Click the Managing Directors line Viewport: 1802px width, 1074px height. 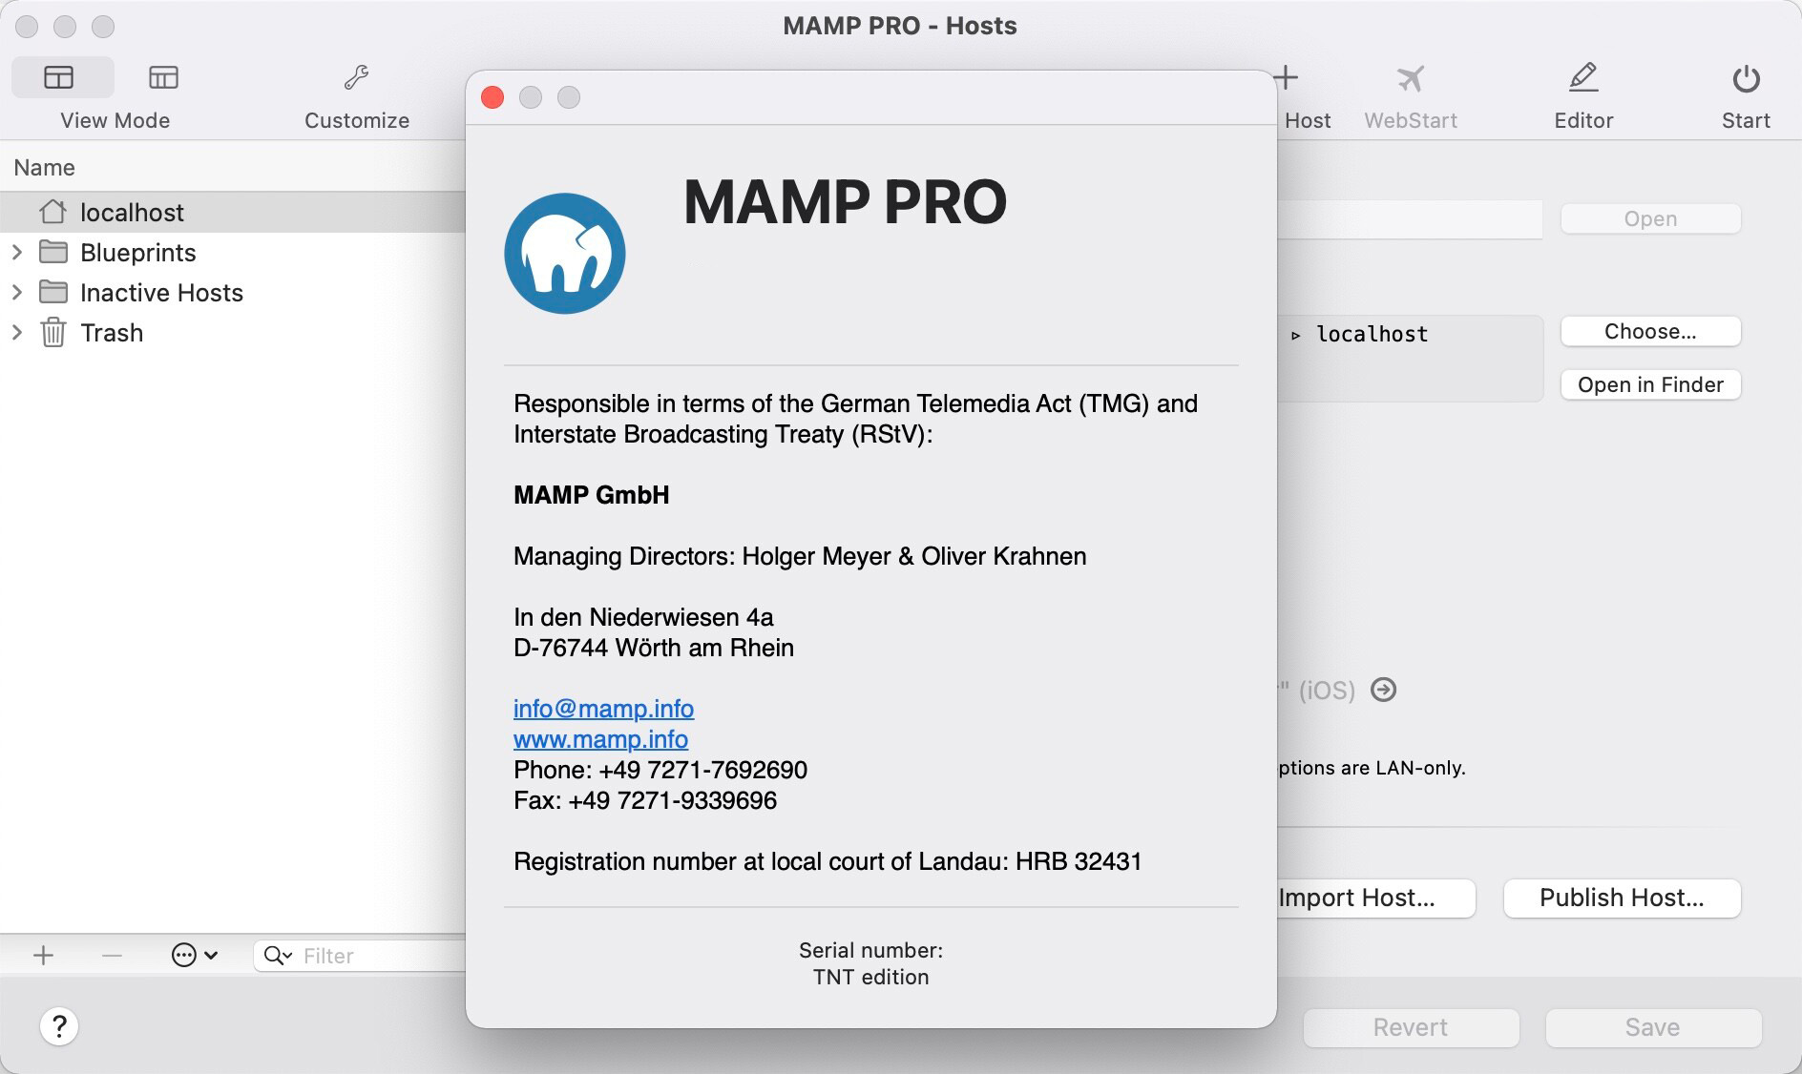(x=800, y=556)
